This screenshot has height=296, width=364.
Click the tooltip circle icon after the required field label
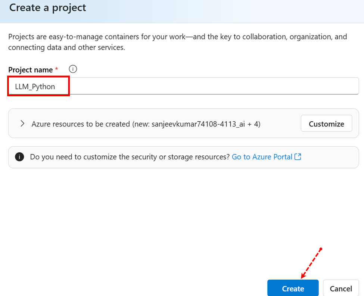tap(73, 69)
